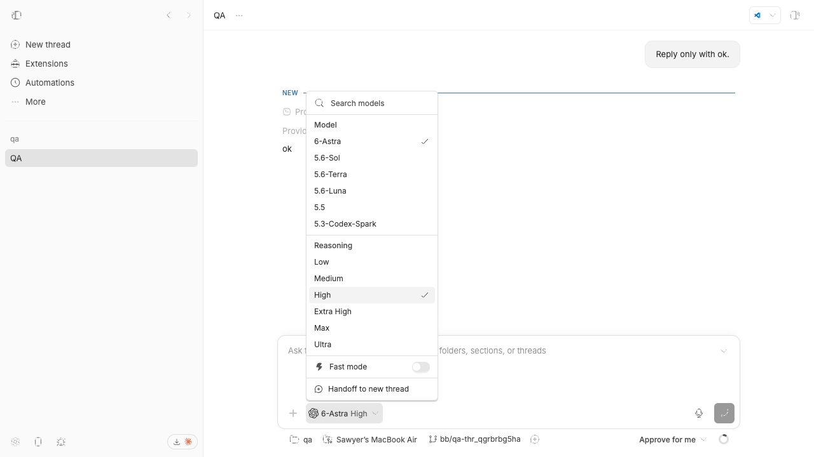Image resolution: width=814 pixels, height=457 pixels.
Task: Choose the 5.5 model entry
Action: click(372, 208)
